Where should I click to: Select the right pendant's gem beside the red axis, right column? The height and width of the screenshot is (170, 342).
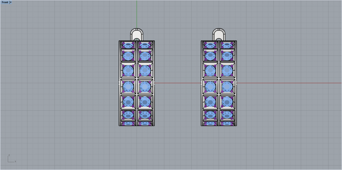click(x=227, y=86)
